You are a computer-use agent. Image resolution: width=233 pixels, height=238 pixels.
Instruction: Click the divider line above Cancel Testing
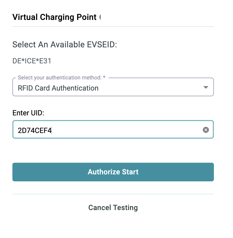(113, 194)
